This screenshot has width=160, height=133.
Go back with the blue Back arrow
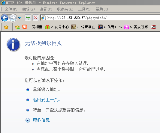tap(5, 18)
